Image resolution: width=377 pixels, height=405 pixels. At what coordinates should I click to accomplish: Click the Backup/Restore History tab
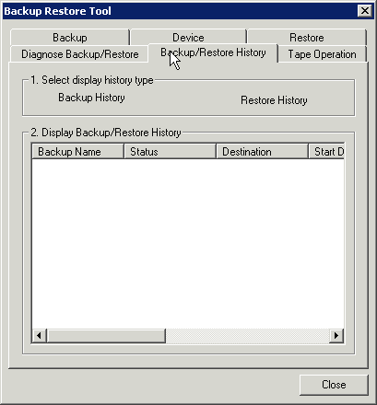click(x=213, y=52)
